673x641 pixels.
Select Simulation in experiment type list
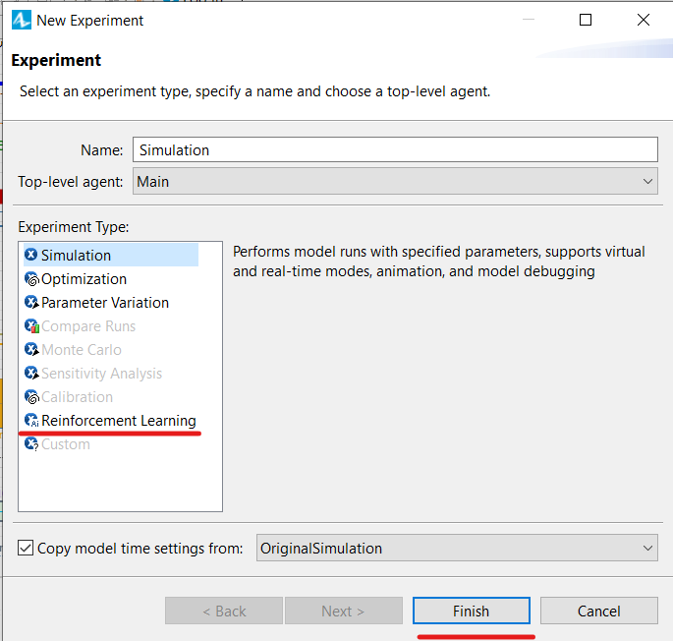(x=111, y=256)
